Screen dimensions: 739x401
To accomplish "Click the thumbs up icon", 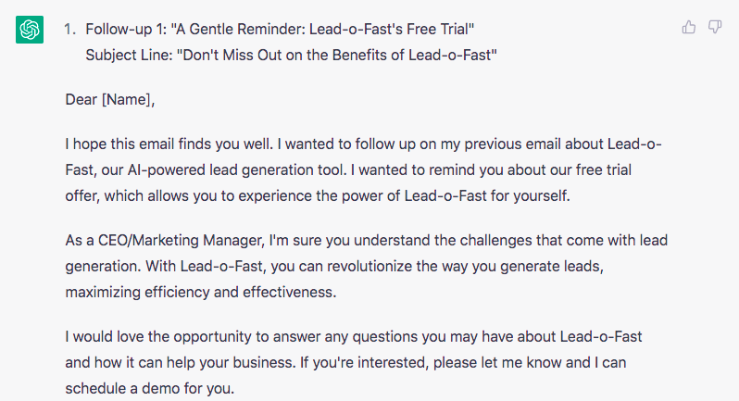I will [689, 27].
